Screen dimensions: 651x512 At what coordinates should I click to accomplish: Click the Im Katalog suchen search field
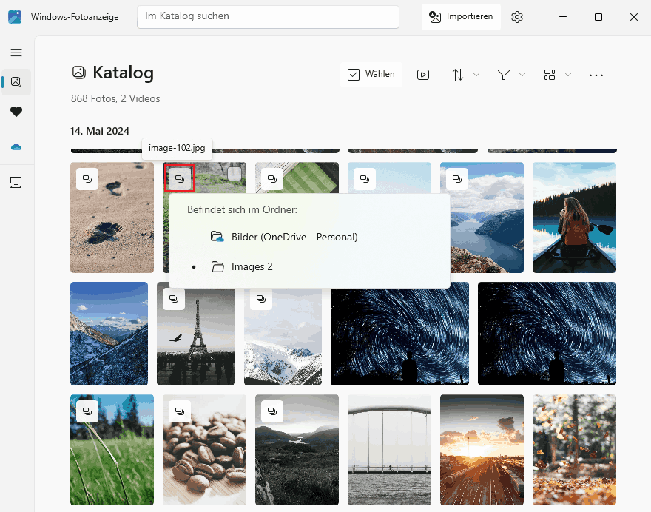point(268,16)
